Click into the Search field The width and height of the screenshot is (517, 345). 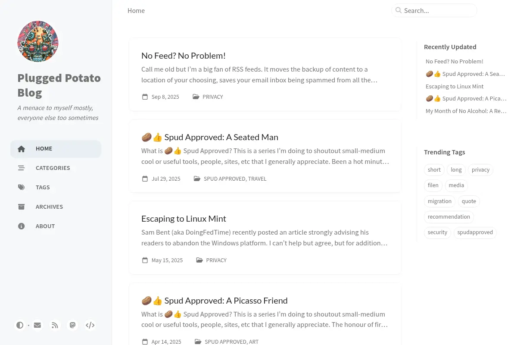click(x=434, y=10)
